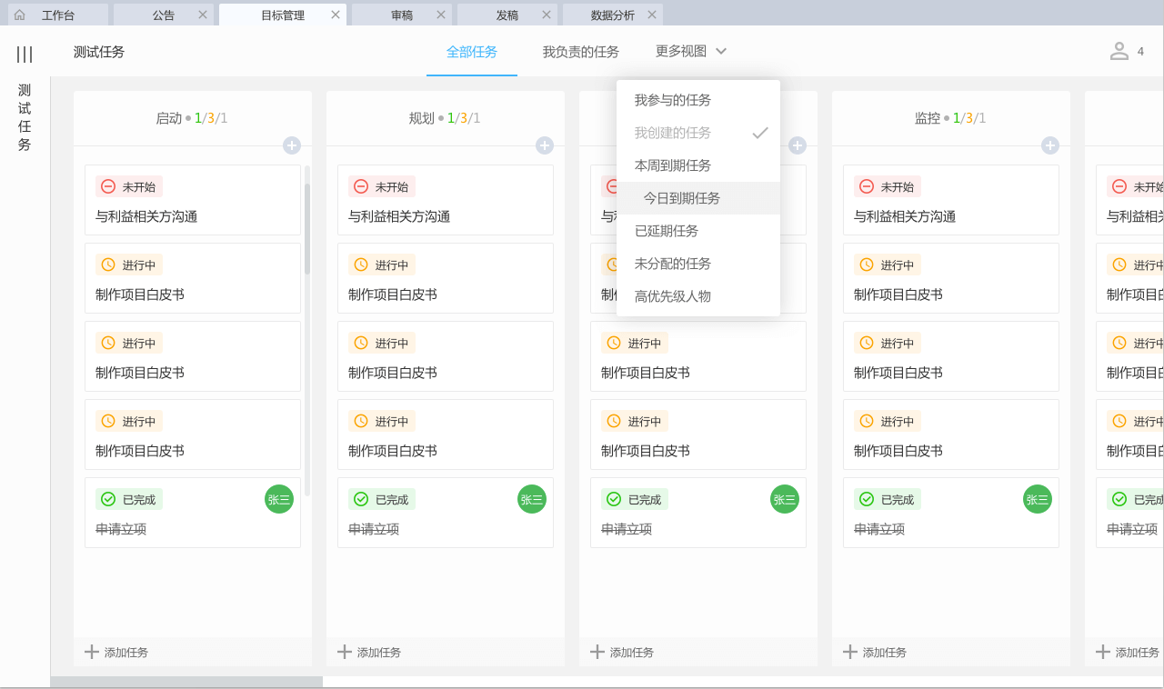Click 添加任务 under the 启动 column
1164x689 pixels.
pyautogui.click(x=116, y=652)
